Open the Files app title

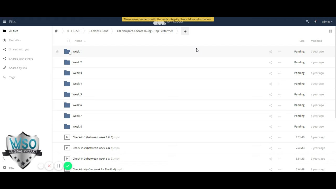pyautogui.click(x=13, y=22)
